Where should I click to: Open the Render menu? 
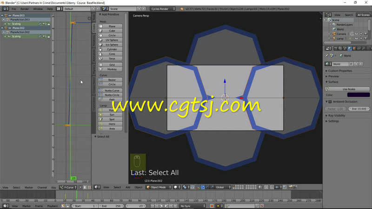click(25, 9)
